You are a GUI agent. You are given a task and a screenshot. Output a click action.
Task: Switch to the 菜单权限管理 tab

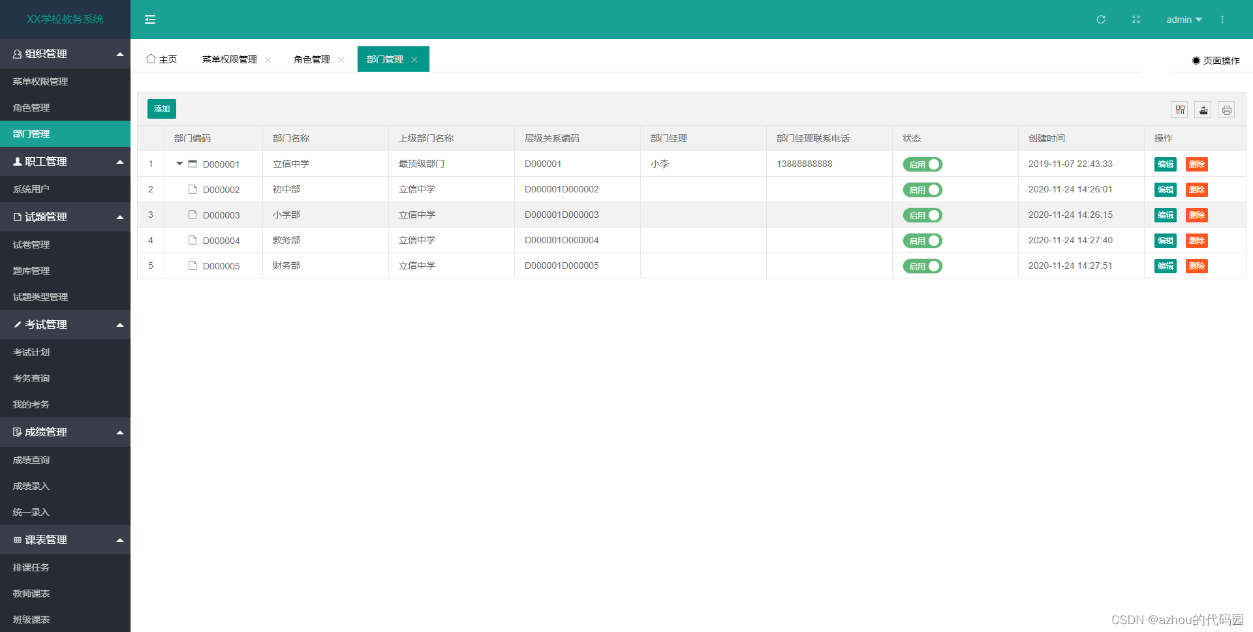(230, 59)
